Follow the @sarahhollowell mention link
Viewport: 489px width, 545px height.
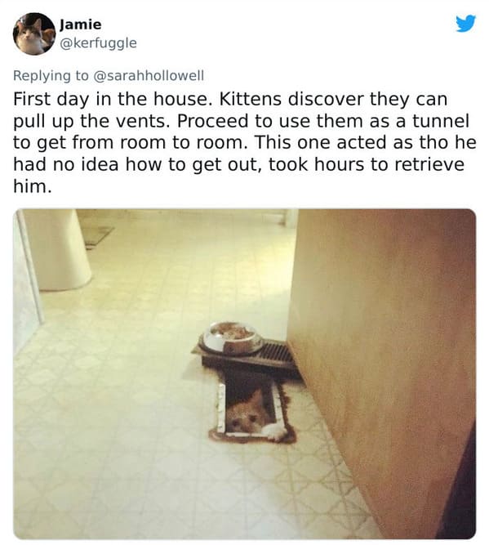click(x=149, y=75)
